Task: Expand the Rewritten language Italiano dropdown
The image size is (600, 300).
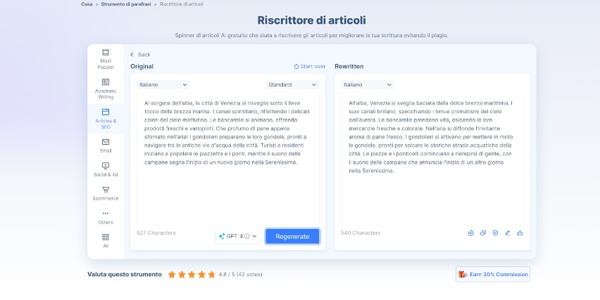Action: (x=368, y=84)
